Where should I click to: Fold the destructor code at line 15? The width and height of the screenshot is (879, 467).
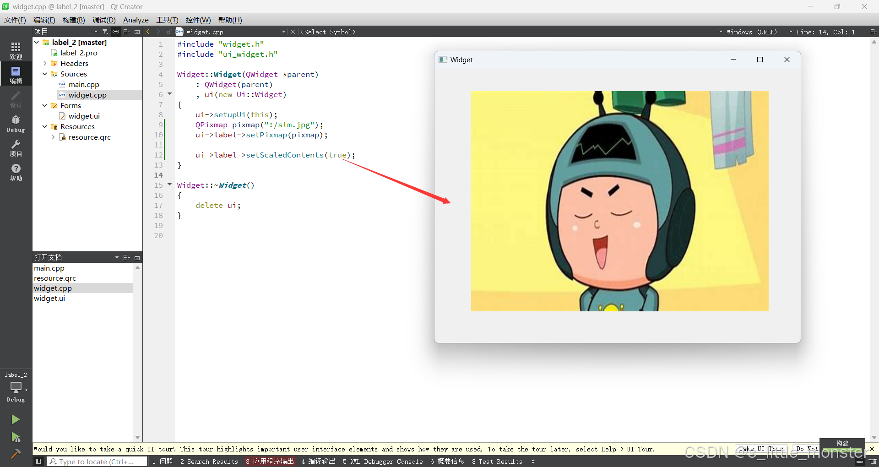coord(169,185)
